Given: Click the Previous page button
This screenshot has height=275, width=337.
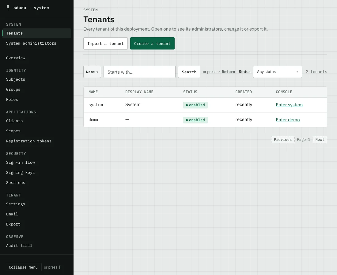Looking at the screenshot, I should tap(283, 140).
